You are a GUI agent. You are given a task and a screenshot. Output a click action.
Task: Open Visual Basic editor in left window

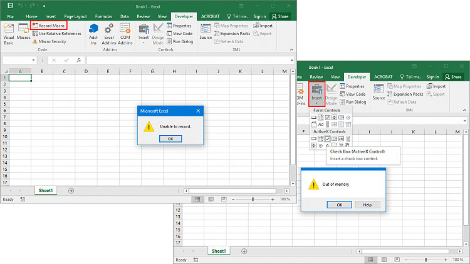pyautogui.click(x=8, y=34)
